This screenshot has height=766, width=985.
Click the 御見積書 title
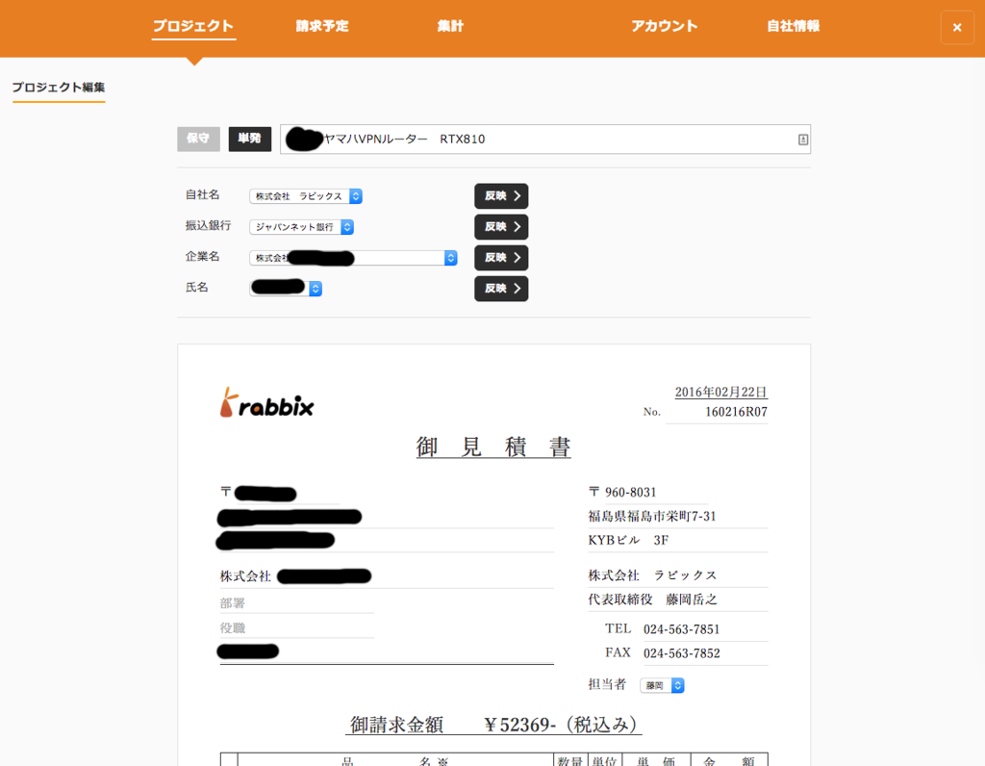click(x=493, y=447)
